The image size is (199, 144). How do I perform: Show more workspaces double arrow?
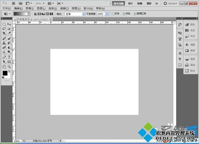coord(157,4)
